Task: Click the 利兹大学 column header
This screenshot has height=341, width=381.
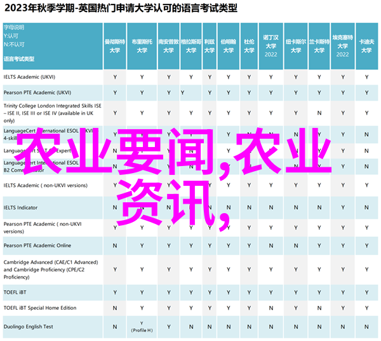Action: point(210,46)
